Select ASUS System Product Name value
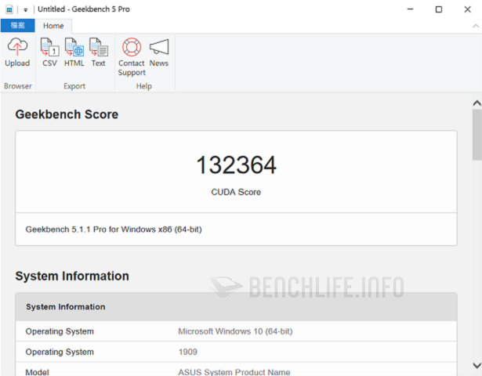Screen dimensions: 482x376 click(x=234, y=372)
